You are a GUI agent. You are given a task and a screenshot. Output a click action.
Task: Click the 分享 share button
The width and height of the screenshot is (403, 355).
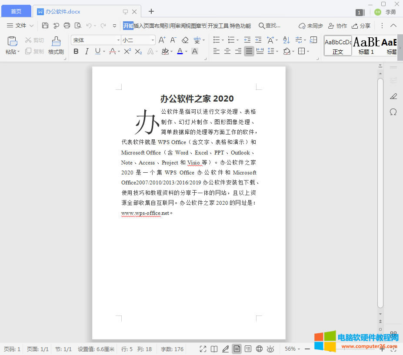[x=361, y=26]
